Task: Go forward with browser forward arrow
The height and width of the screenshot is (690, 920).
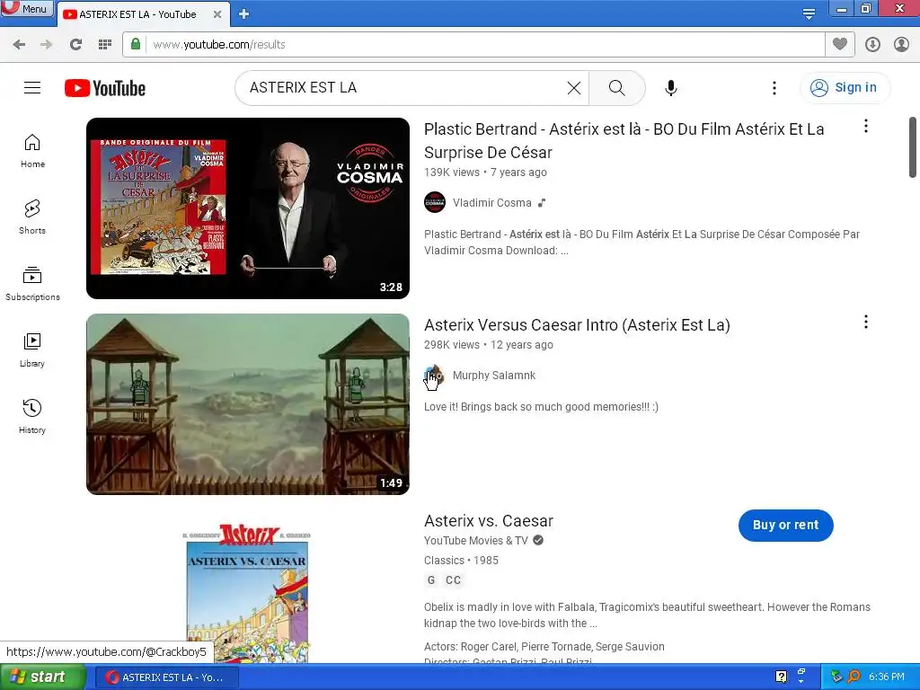Action: [x=47, y=45]
